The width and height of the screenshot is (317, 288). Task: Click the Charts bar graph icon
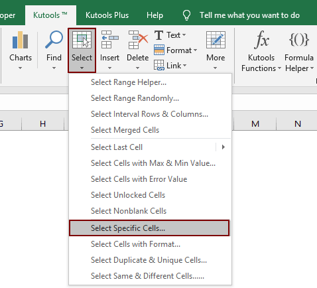pyautogui.click(x=21, y=40)
